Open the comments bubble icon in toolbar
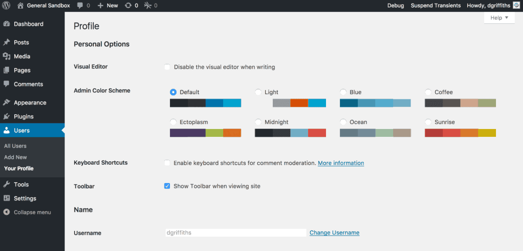Screen dimensions: 523x251 [80, 6]
